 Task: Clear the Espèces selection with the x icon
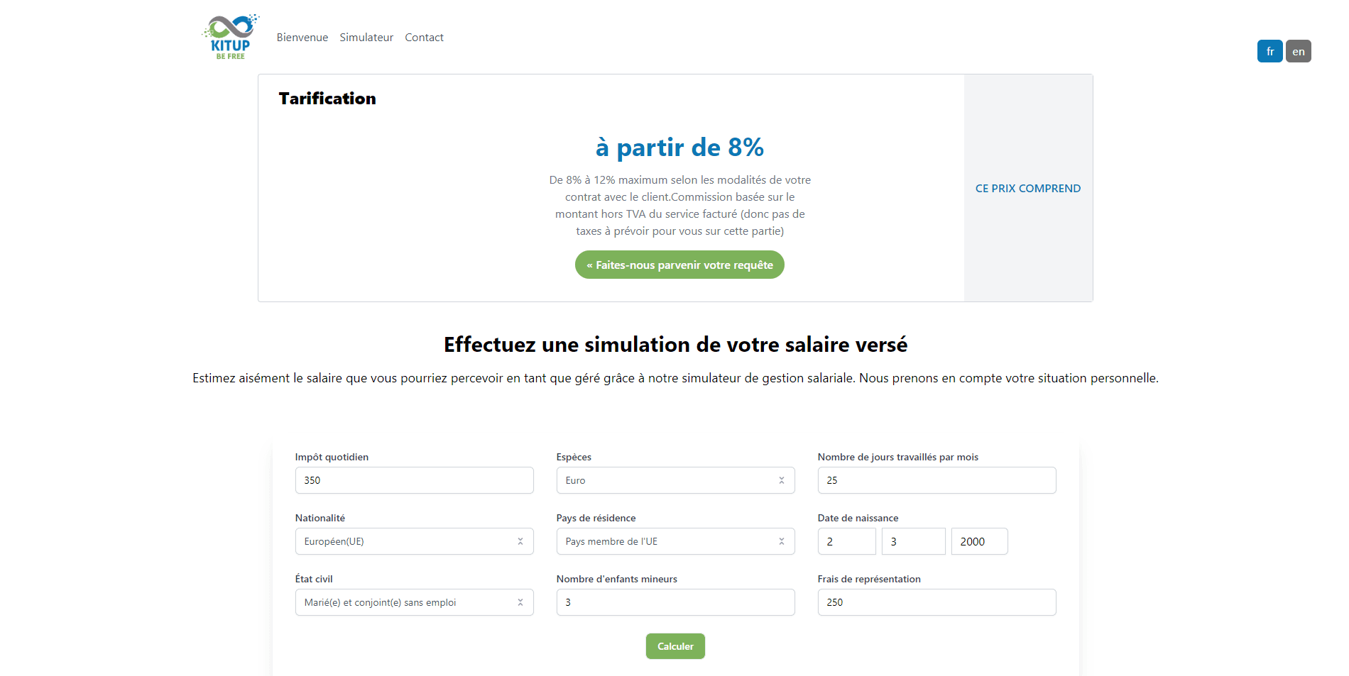[x=781, y=480]
